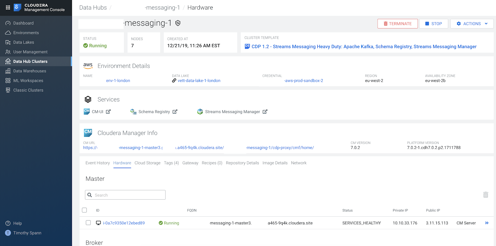
Task: Click the monitor icon beside instance i-0a7c9350e12ebed89
Action: tap(99, 223)
